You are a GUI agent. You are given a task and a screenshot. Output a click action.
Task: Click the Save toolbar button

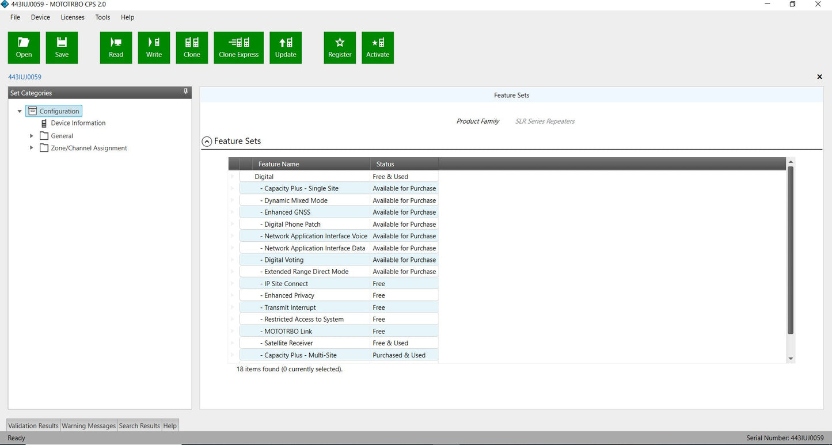[62, 48]
